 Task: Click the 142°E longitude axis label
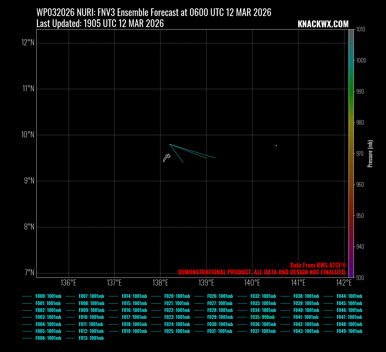344,283
